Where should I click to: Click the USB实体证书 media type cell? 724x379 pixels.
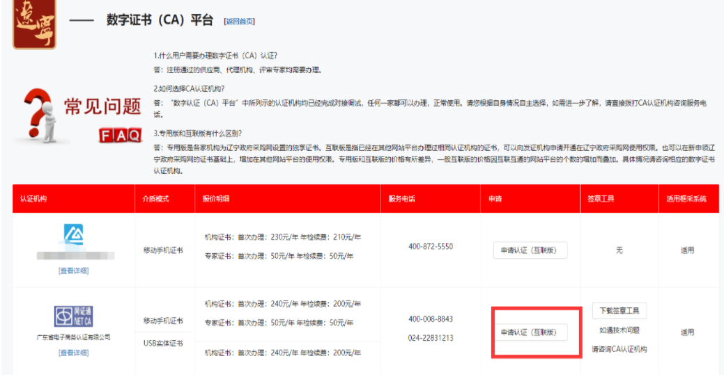pyautogui.click(x=163, y=344)
